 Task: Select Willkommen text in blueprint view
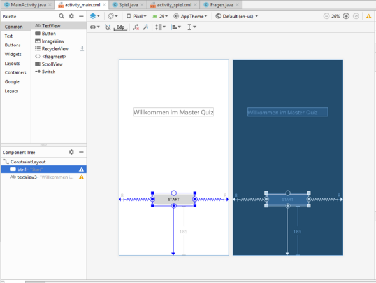pos(287,112)
